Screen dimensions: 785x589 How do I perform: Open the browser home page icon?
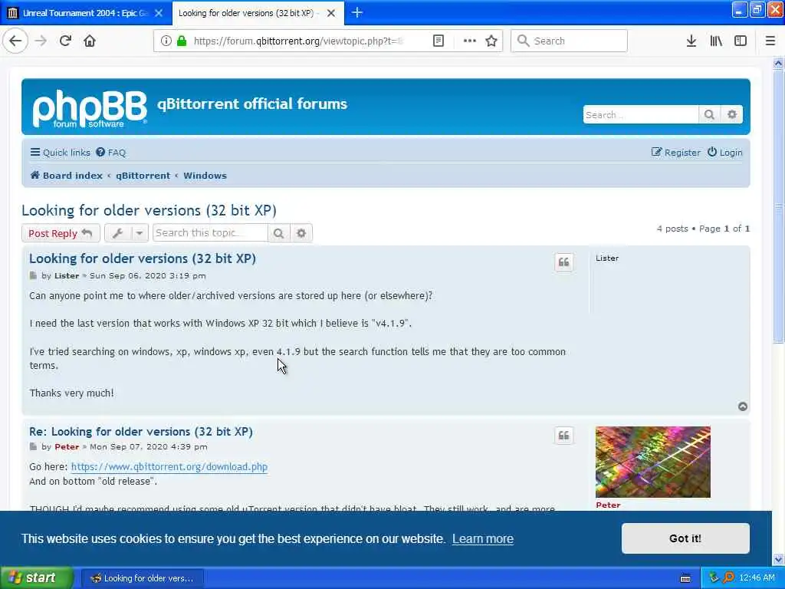pyautogui.click(x=90, y=41)
